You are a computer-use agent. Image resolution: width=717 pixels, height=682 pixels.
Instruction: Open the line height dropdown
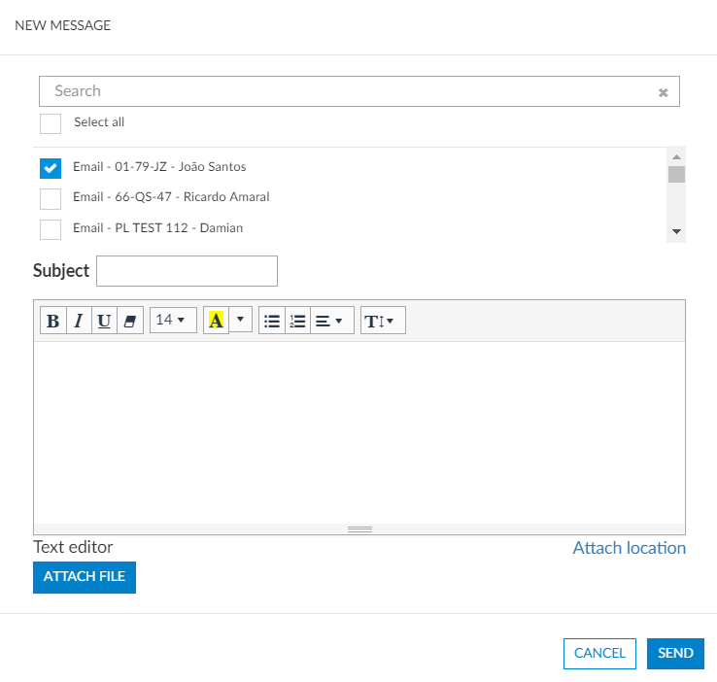click(x=383, y=321)
